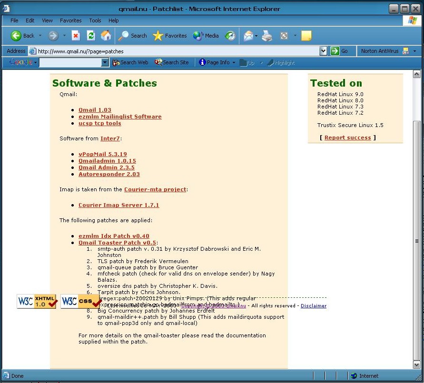Go to the Home page icon
424x383 pixels.
[x=106, y=36]
